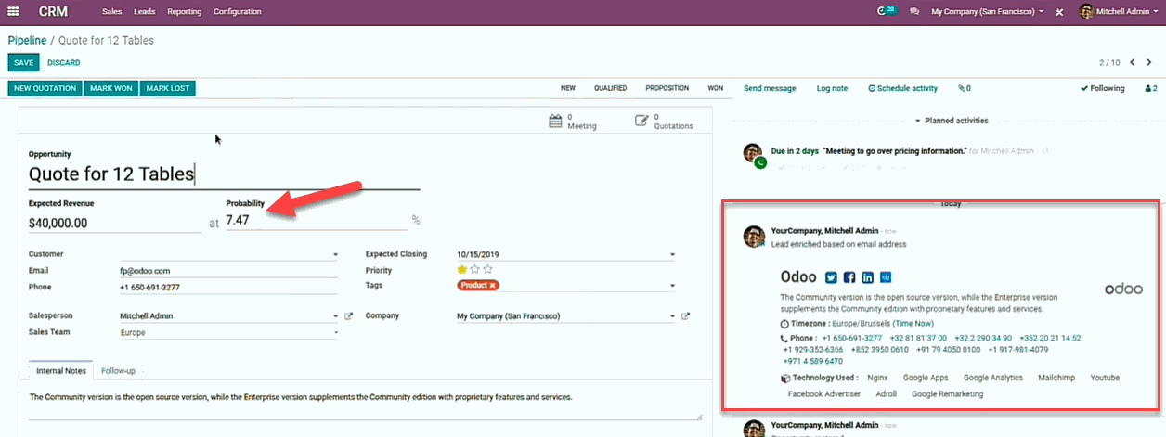
Task: Go to next record with right arrow
Action: click(x=1147, y=63)
